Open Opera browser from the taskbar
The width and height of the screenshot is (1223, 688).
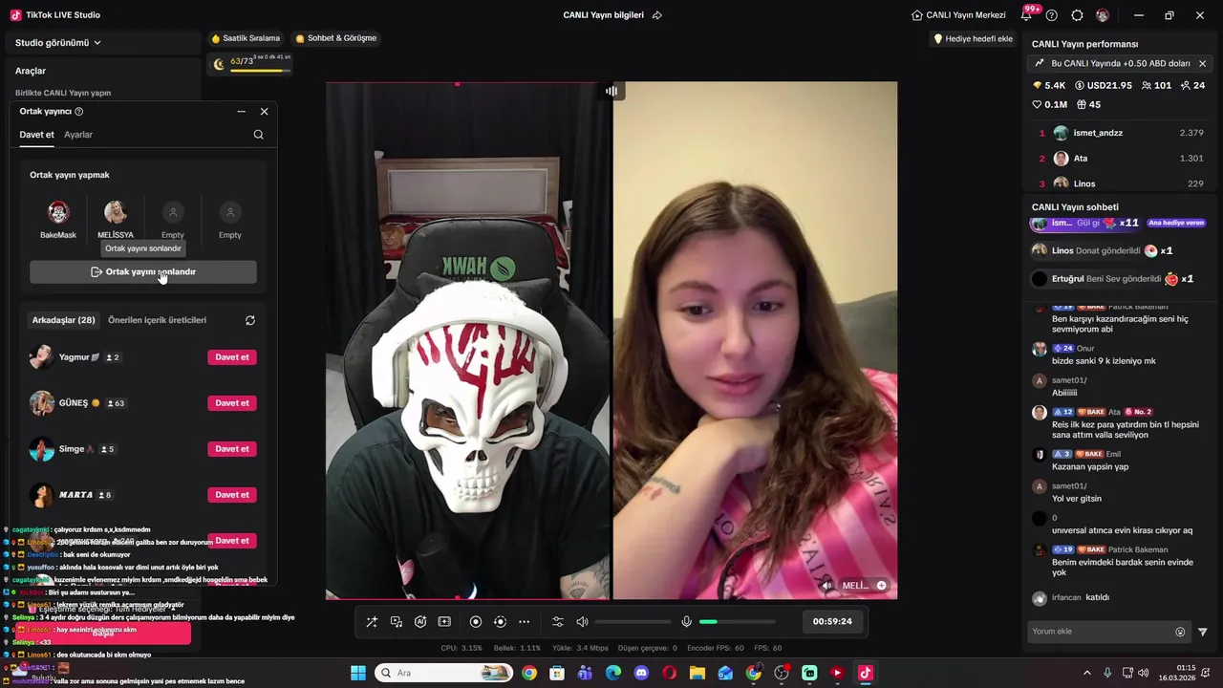(669, 673)
